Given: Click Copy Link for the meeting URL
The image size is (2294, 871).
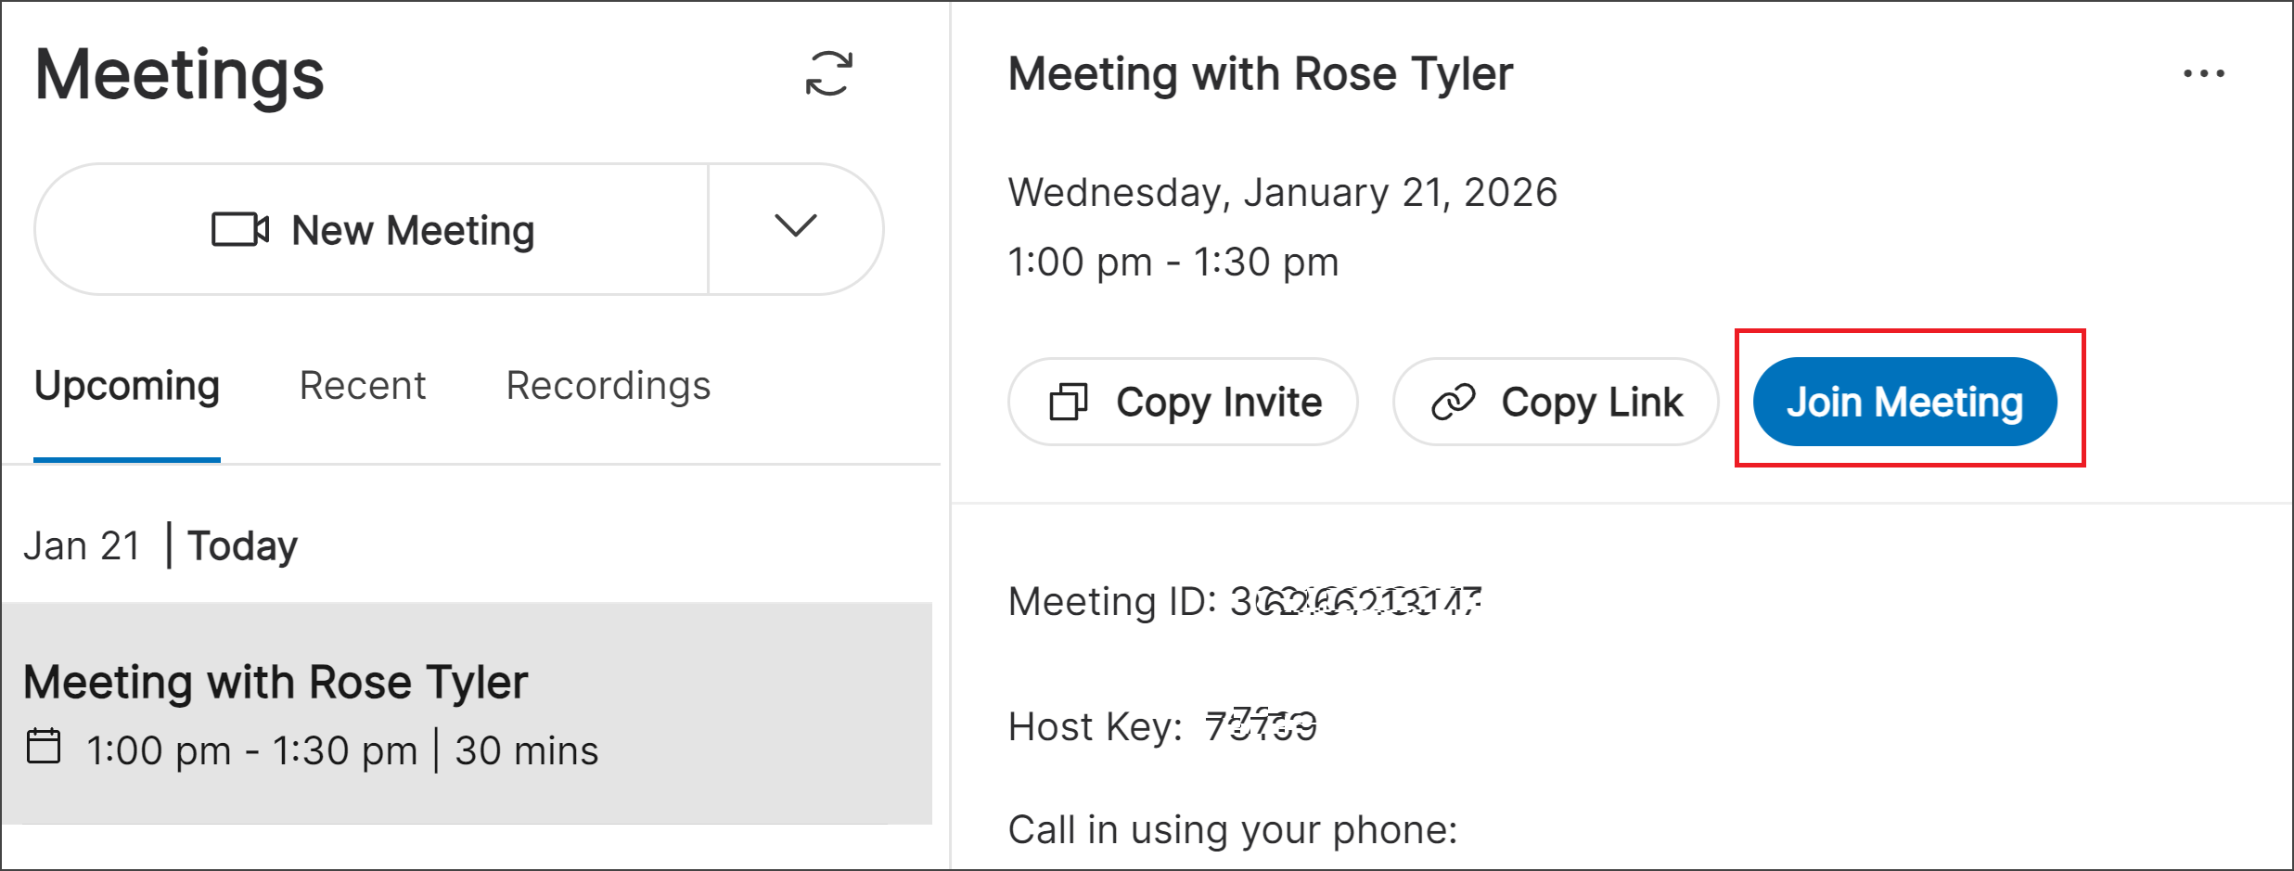Looking at the screenshot, I should coord(1555,402).
